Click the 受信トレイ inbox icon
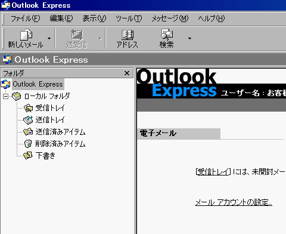286x234 pixels. tap(28, 108)
